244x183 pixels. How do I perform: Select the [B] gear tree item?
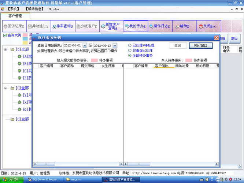(25, 64)
